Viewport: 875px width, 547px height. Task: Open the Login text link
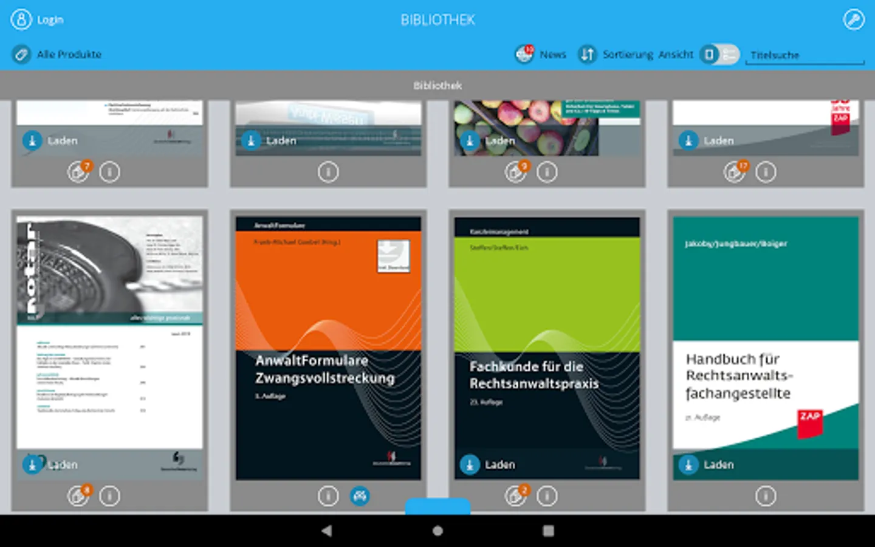click(x=50, y=20)
